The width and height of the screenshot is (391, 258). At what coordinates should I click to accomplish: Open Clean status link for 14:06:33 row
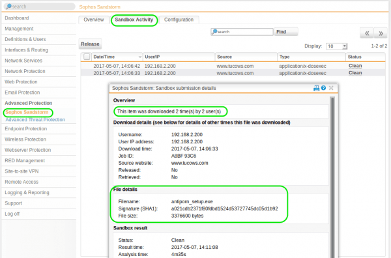click(355, 73)
